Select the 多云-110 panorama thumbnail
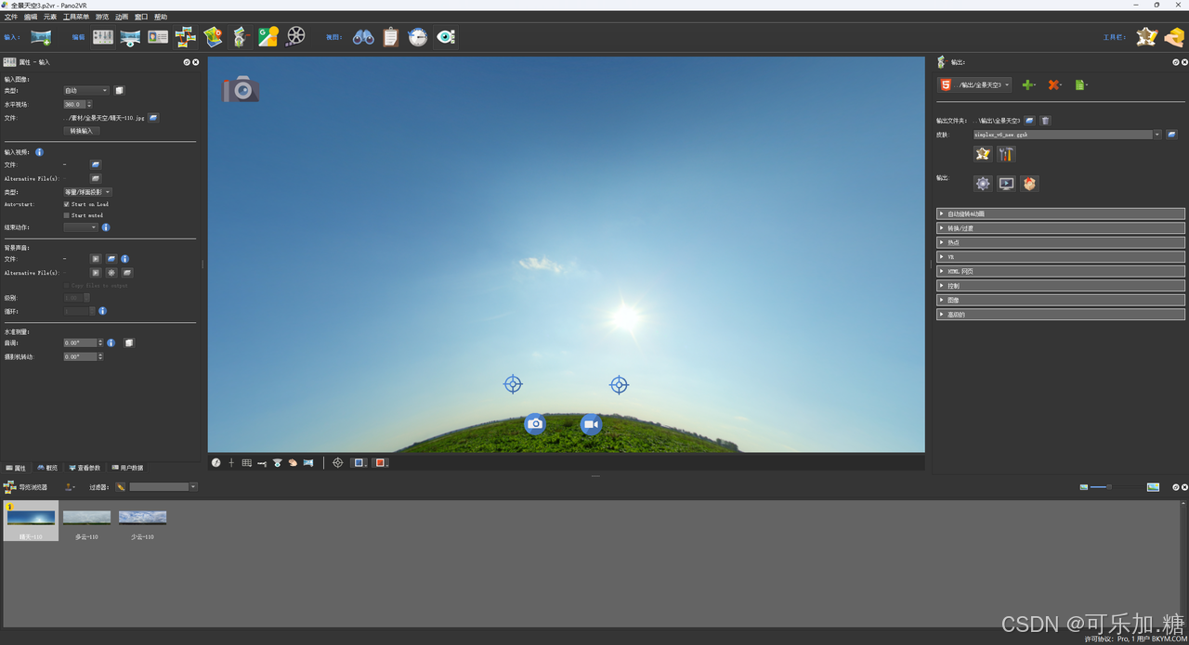This screenshot has height=645, width=1189. click(x=86, y=523)
